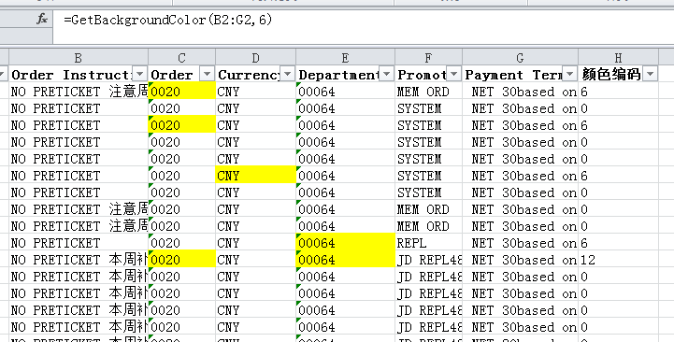Image resolution: width=674 pixels, height=342 pixels.
Task: Click the Payment Term header cell text
Action: pos(513,75)
